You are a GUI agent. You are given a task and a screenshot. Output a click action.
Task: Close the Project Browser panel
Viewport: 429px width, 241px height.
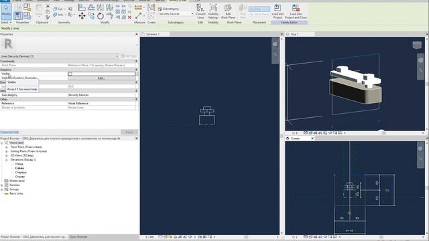[137, 139]
